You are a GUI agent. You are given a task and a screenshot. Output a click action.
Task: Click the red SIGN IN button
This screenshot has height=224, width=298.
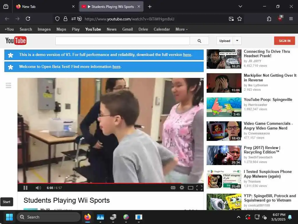[x=285, y=41]
